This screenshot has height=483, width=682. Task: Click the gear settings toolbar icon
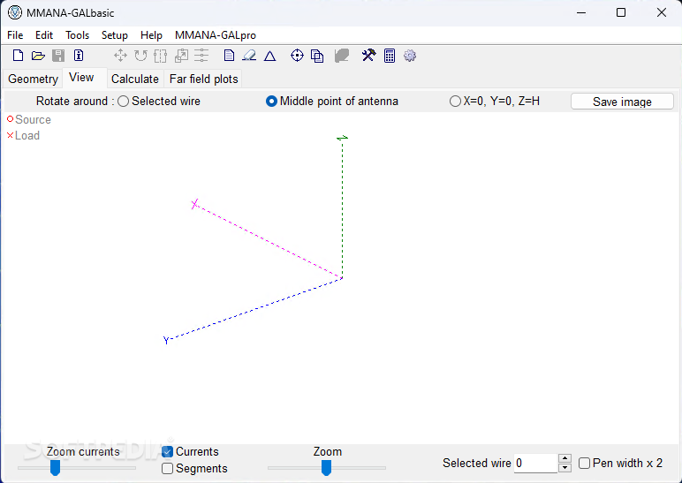click(x=410, y=56)
